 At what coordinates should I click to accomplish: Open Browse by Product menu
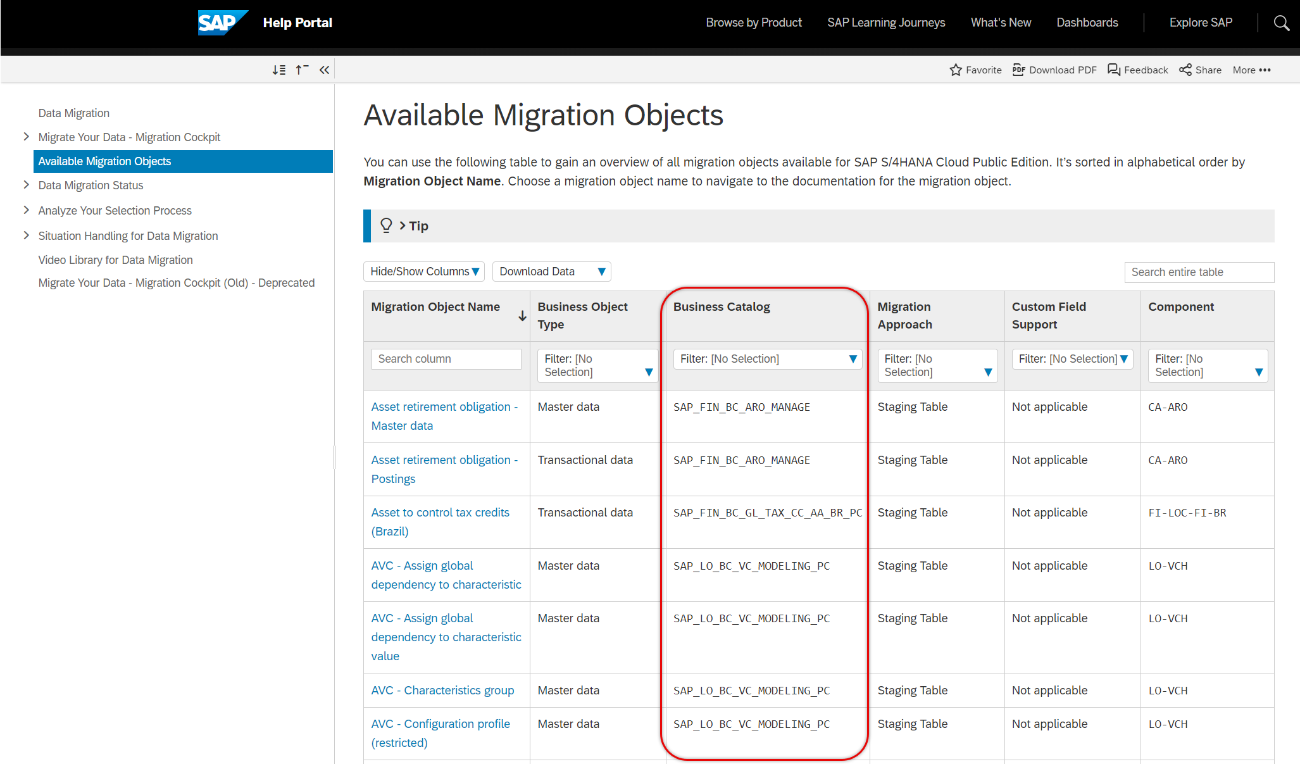[x=754, y=23]
